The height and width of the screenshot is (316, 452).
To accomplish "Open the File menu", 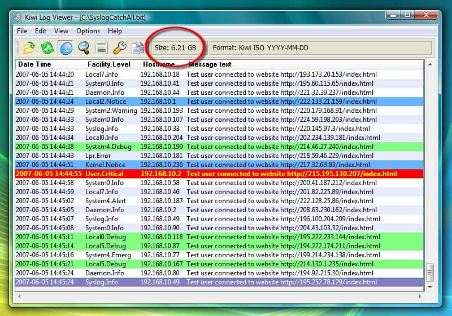I will (22, 31).
